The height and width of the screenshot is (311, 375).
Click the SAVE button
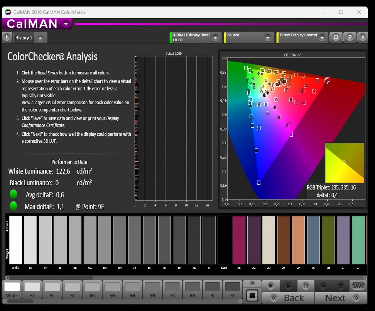[358, 286]
